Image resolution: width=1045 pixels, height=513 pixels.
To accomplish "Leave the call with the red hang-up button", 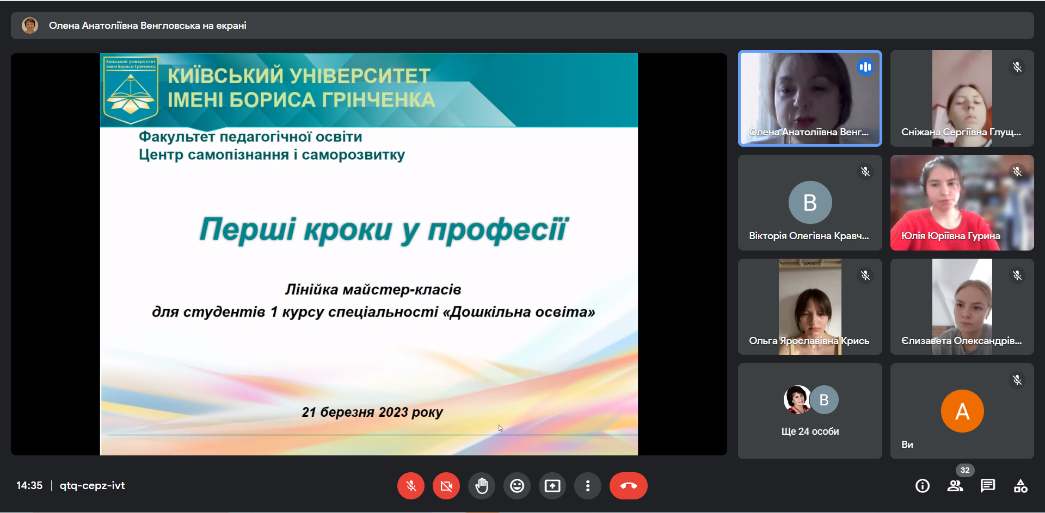I will 628,486.
